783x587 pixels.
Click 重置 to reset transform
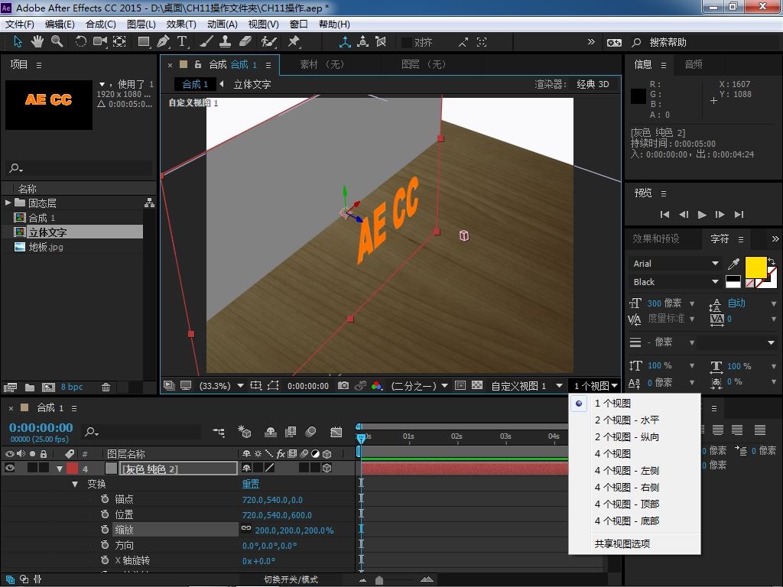[250, 484]
